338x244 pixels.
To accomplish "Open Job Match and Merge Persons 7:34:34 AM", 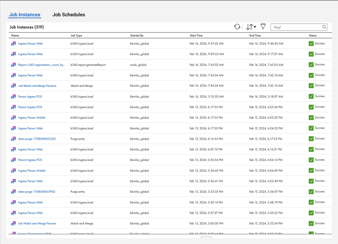I will pyautogui.click(x=37, y=86).
